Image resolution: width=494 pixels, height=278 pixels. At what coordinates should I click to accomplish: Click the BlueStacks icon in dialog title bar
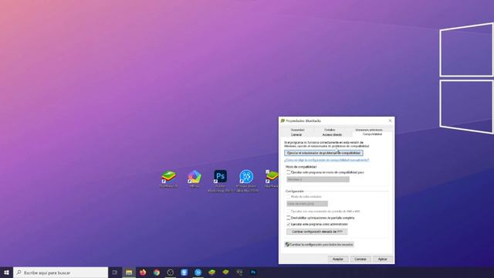283,120
